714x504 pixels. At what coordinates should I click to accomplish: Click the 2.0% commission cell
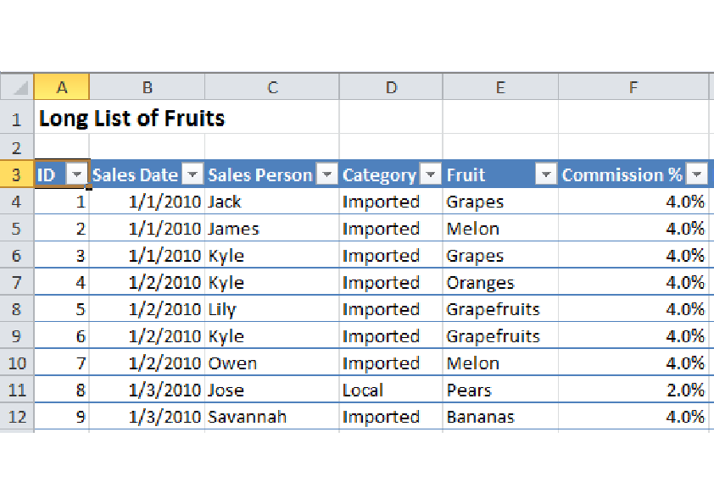(633, 390)
